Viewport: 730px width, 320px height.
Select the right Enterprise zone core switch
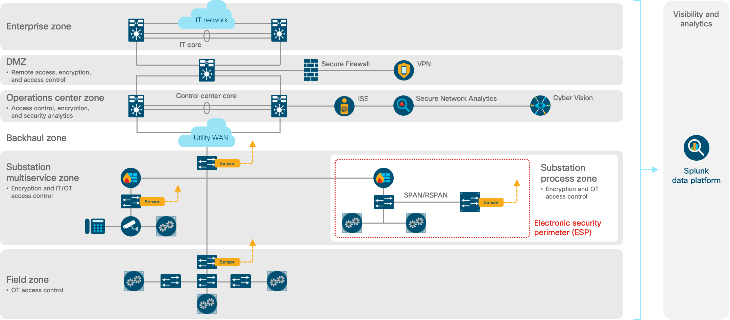(279, 30)
